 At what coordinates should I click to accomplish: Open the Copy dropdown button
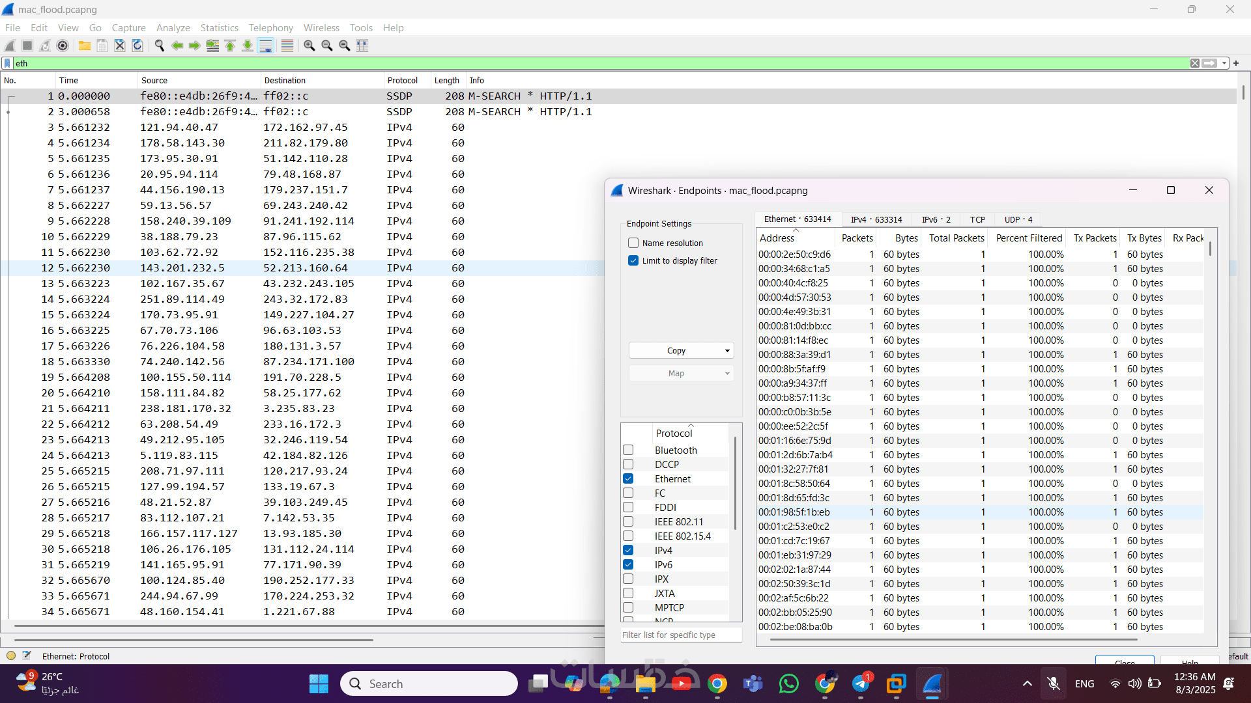pos(681,350)
